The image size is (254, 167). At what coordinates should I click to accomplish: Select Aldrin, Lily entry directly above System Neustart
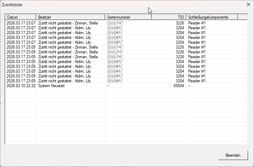tap(64, 81)
